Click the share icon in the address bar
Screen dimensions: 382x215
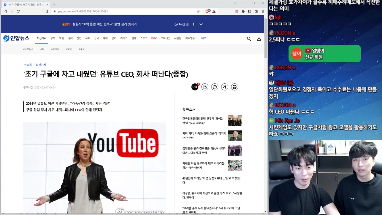pyautogui.click(x=198, y=11)
